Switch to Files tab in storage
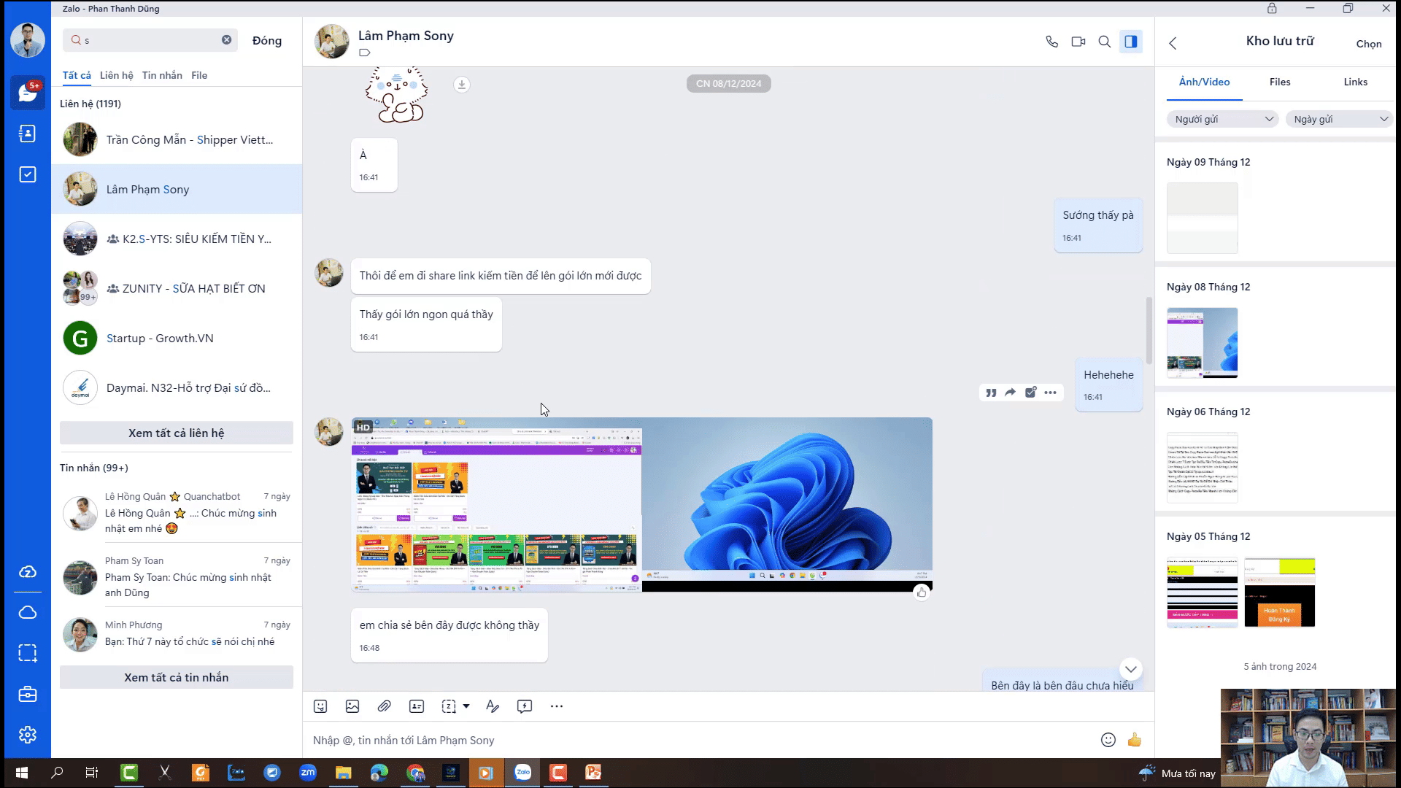 (x=1280, y=82)
